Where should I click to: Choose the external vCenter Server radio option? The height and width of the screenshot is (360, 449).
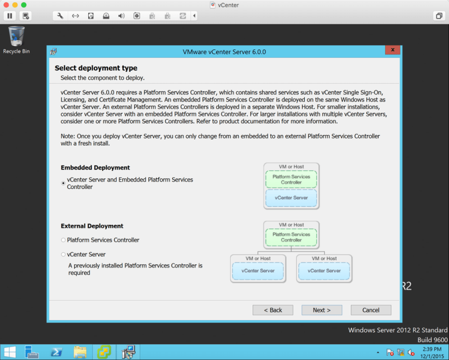pyautogui.click(x=63, y=255)
